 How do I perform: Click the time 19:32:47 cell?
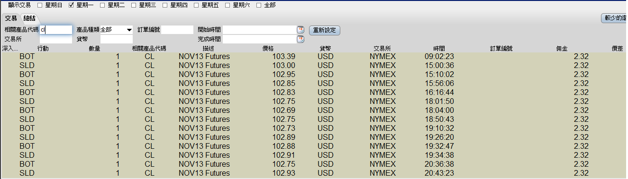[x=439, y=146]
